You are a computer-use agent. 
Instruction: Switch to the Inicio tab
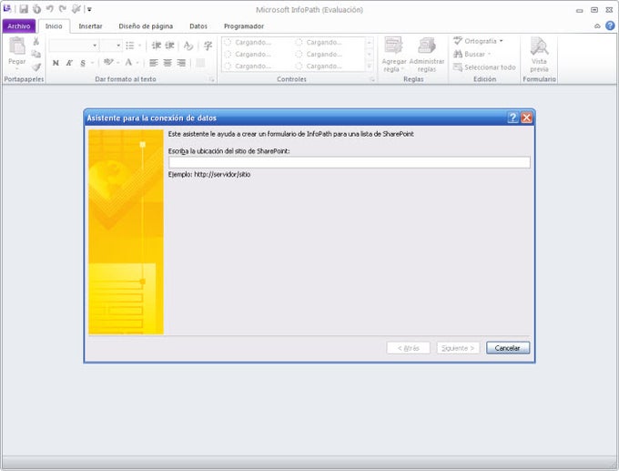pyautogui.click(x=54, y=26)
